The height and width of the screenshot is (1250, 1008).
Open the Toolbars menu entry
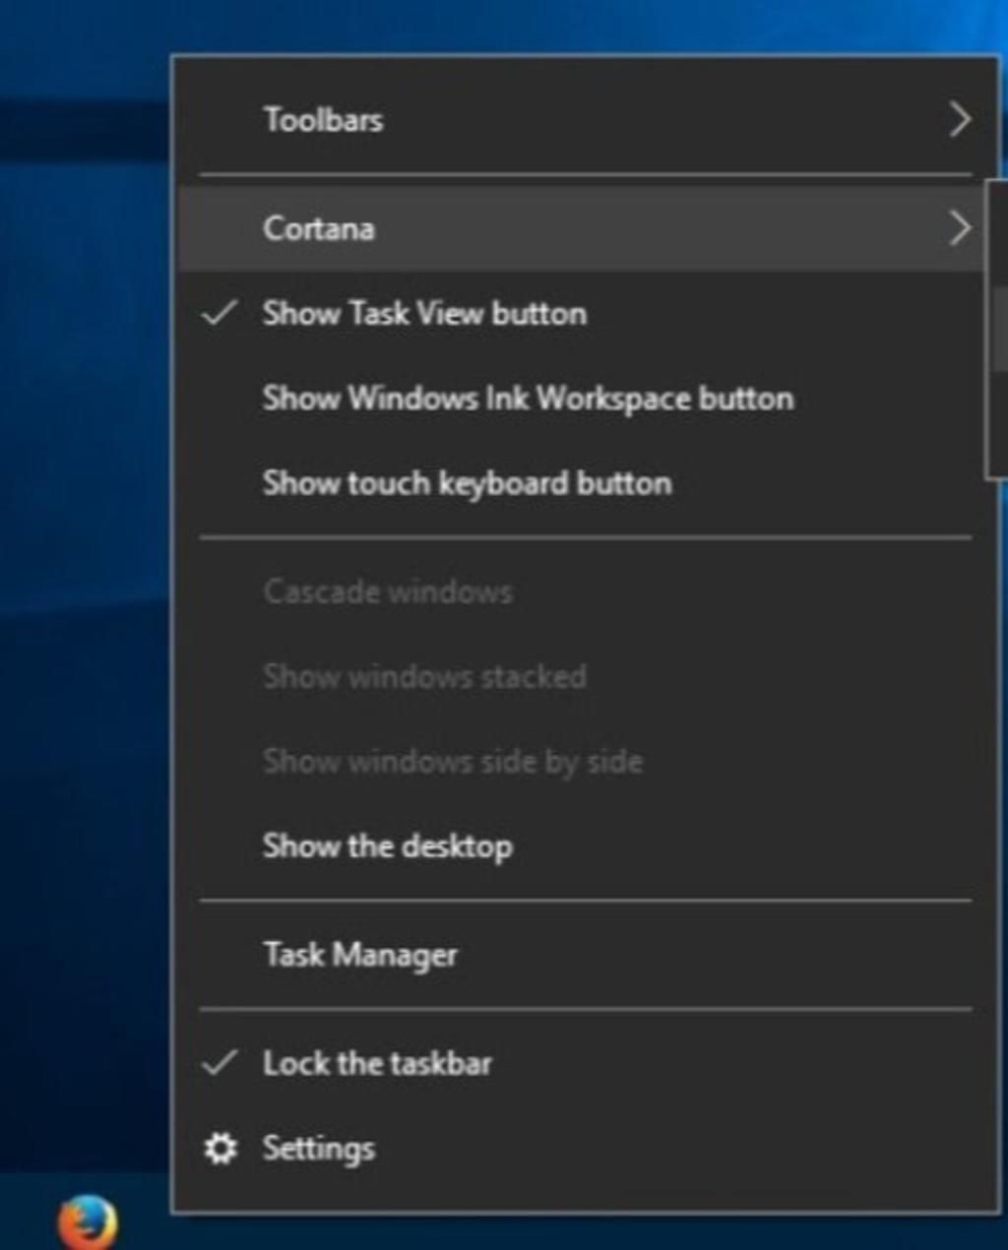coord(323,120)
